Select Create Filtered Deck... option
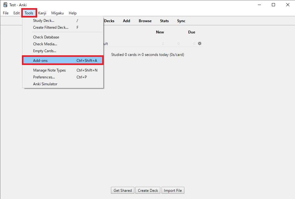This screenshot has width=295, height=199. [x=51, y=27]
